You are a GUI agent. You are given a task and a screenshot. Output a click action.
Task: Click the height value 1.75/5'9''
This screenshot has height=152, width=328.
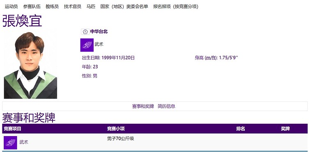(228, 58)
